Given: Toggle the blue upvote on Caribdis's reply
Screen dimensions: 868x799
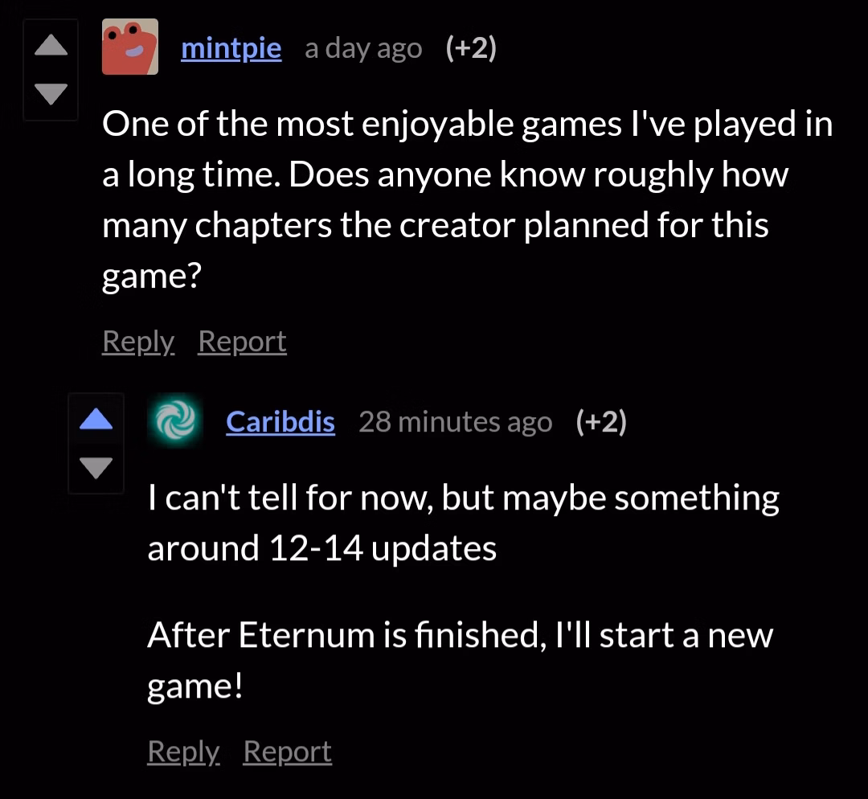Looking at the screenshot, I should coord(96,419).
